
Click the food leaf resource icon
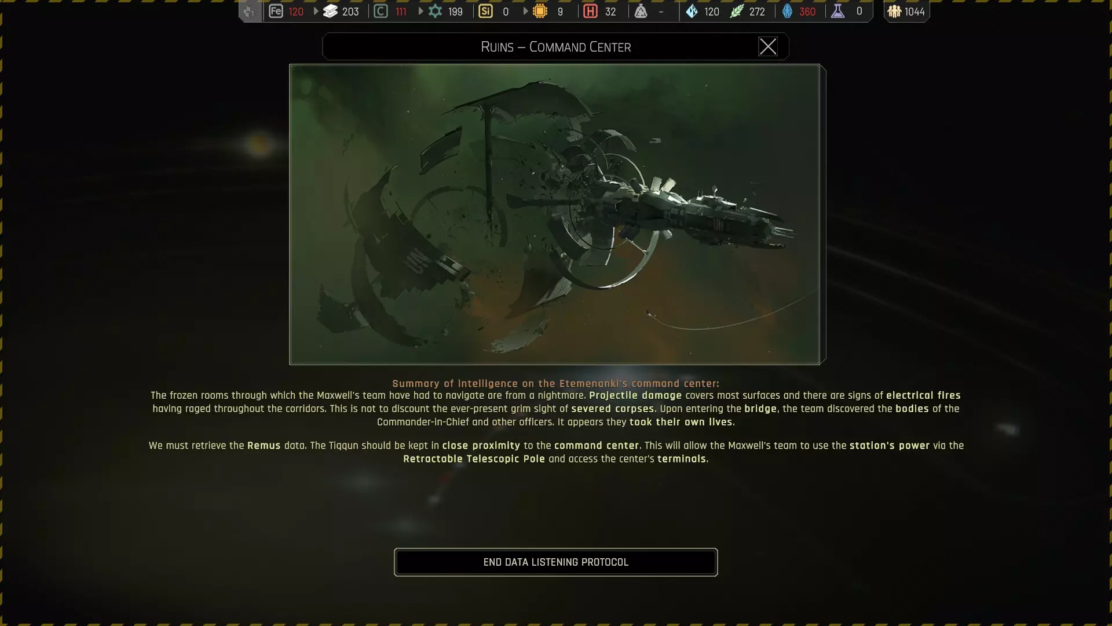(x=736, y=12)
